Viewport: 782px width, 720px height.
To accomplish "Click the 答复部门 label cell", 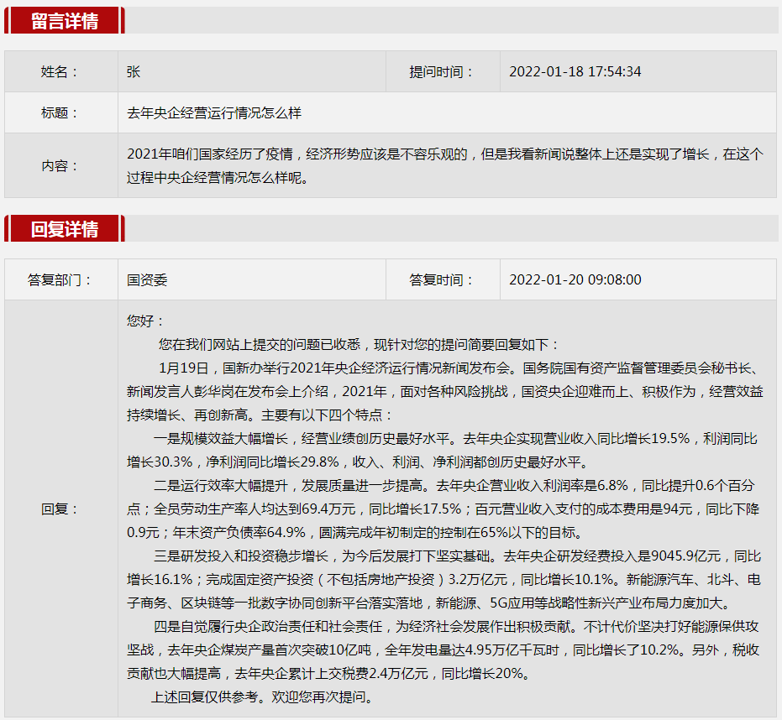I will (x=60, y=280).
